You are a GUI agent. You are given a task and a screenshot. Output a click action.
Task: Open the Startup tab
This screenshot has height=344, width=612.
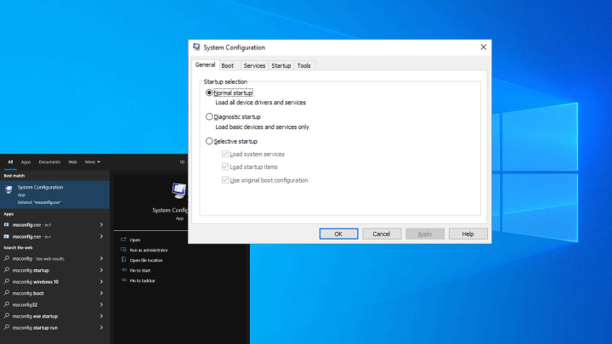coord(281,66)
